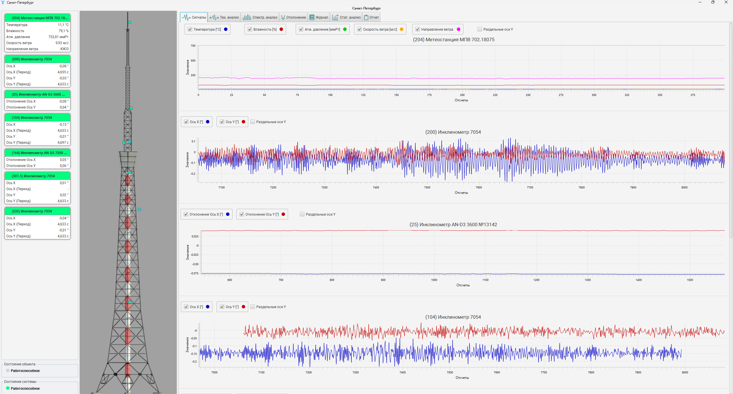Click the Журнал journal icon
This screenshot has width=733, height=394.
tap(312, 17)
